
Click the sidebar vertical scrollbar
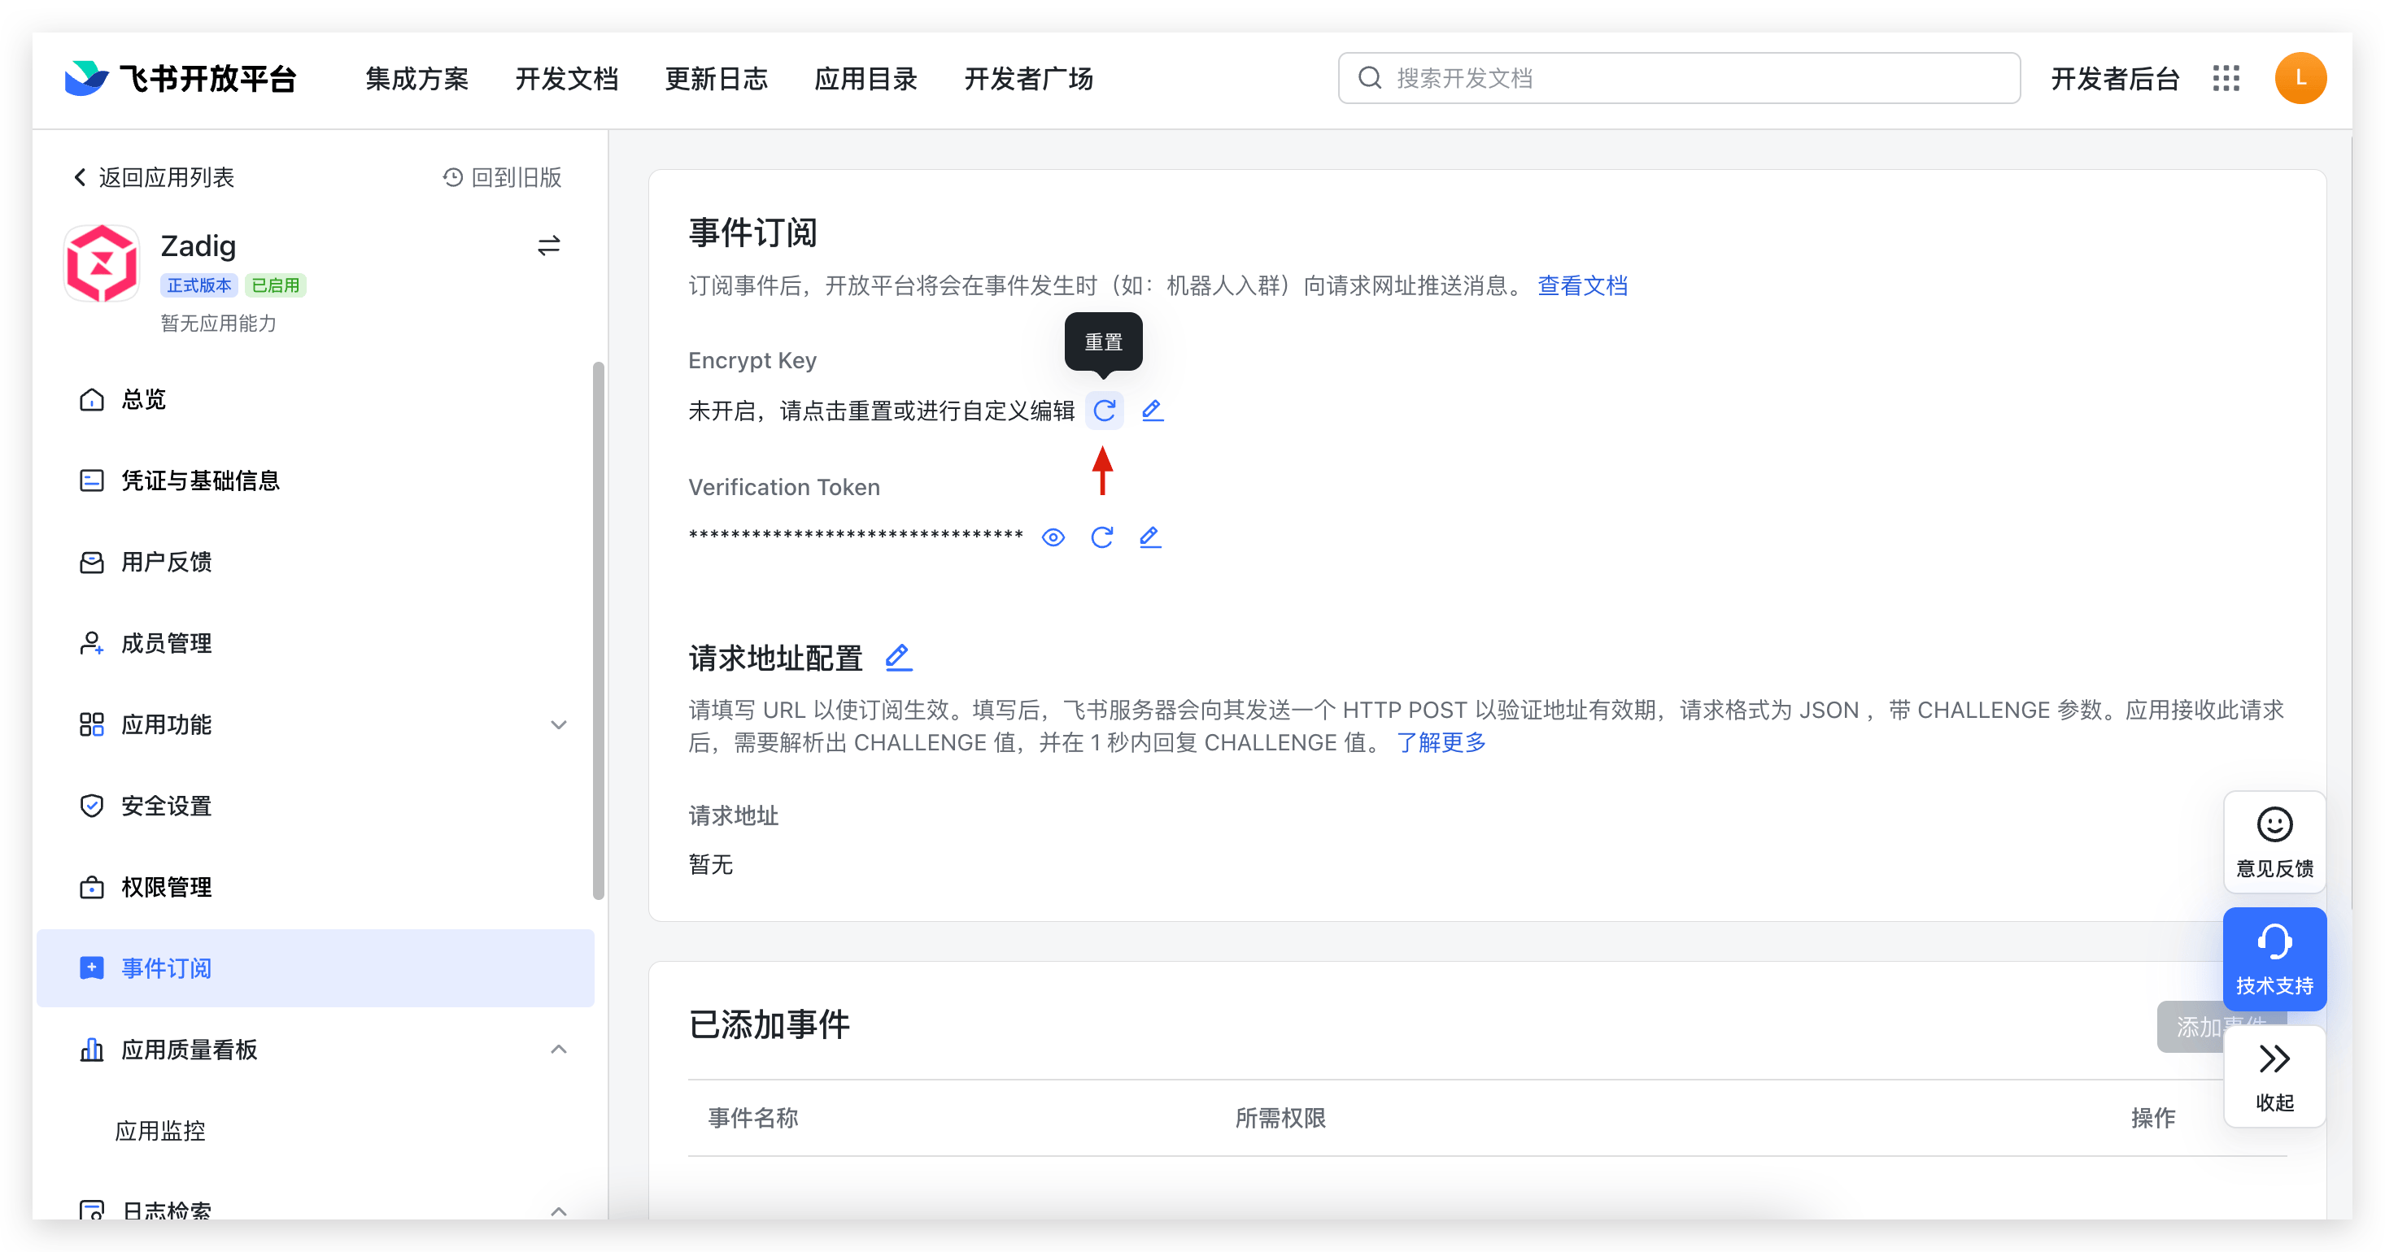click(x=598, y=629)
